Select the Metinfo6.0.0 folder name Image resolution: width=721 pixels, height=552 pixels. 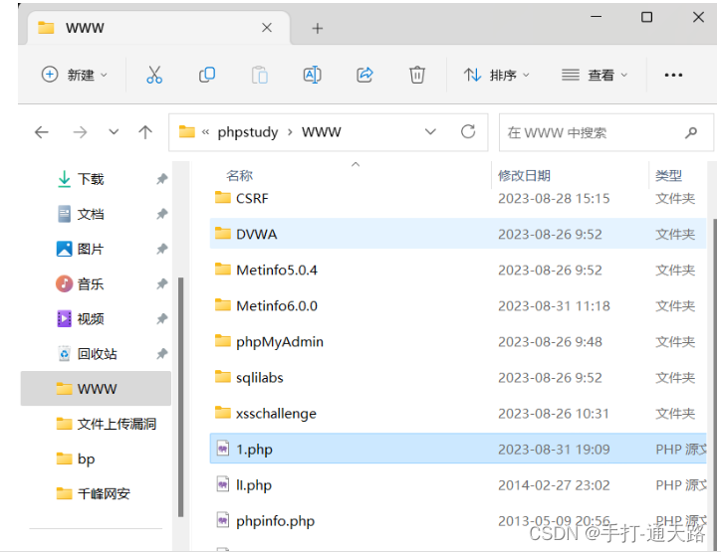click(x=277, y=305)
